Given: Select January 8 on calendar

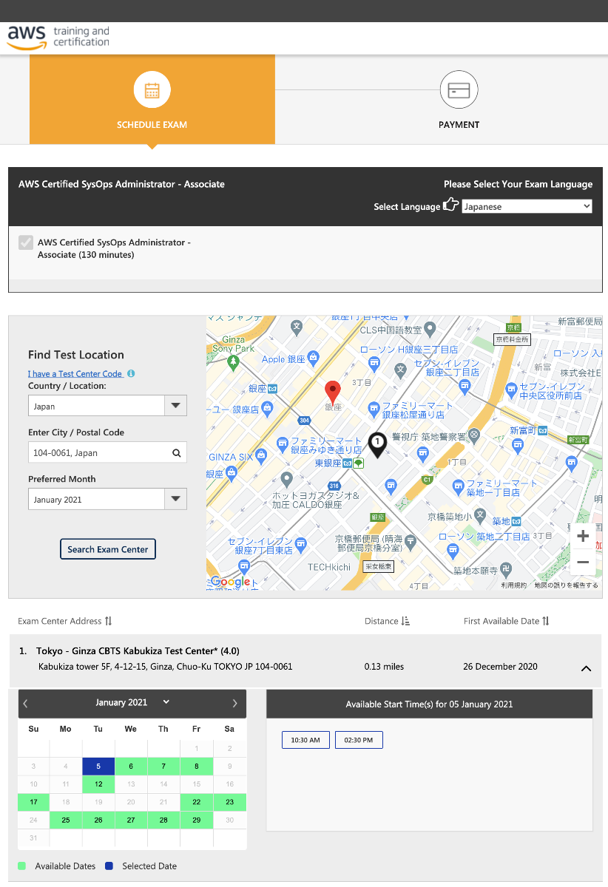Looking at the screenshot, I should 197,767.
